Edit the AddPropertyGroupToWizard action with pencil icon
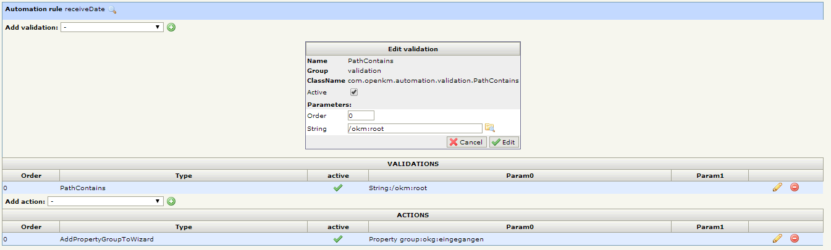Image resolution: width=831 pixels, height=250 pixels. (x=777, y=239)
